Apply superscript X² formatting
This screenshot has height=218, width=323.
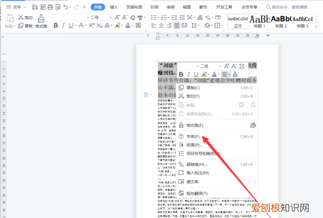coord(92,25)
